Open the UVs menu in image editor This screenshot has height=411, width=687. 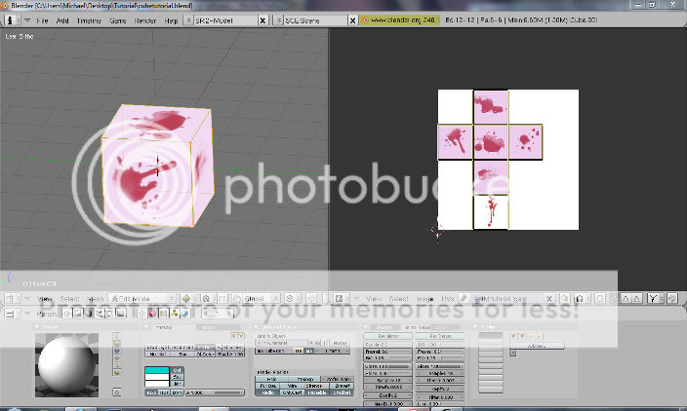click(x=447, y=299)
